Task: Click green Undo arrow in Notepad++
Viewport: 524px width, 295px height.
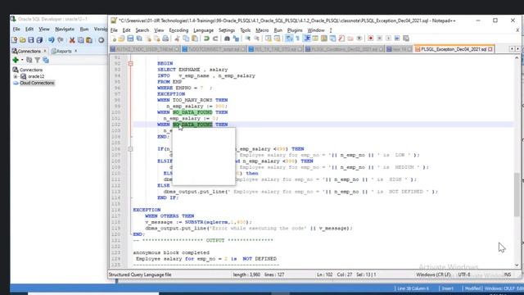Action: tap(206, 39)
